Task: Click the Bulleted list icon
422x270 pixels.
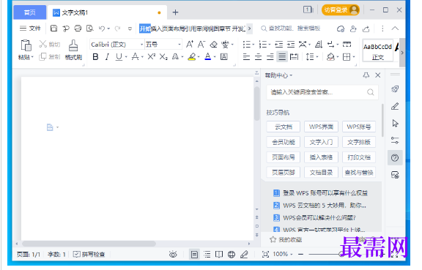Action: 246,44
